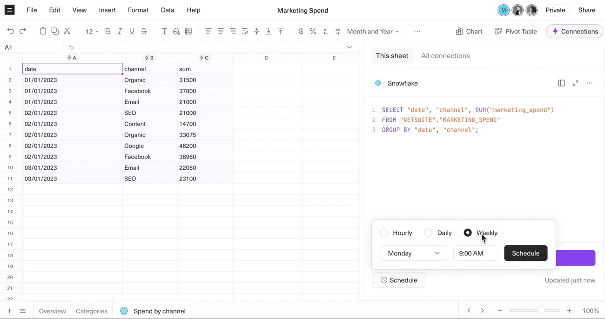Select the Daily schedule option
The height and width of the screenshot is (319, 605).
pyautogui.click(x=428, y=233)
